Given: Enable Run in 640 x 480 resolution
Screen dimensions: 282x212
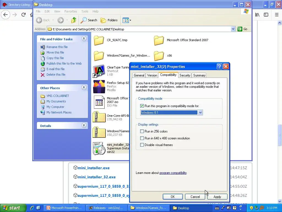Looking at the screenshot, I should coord(142,138).
